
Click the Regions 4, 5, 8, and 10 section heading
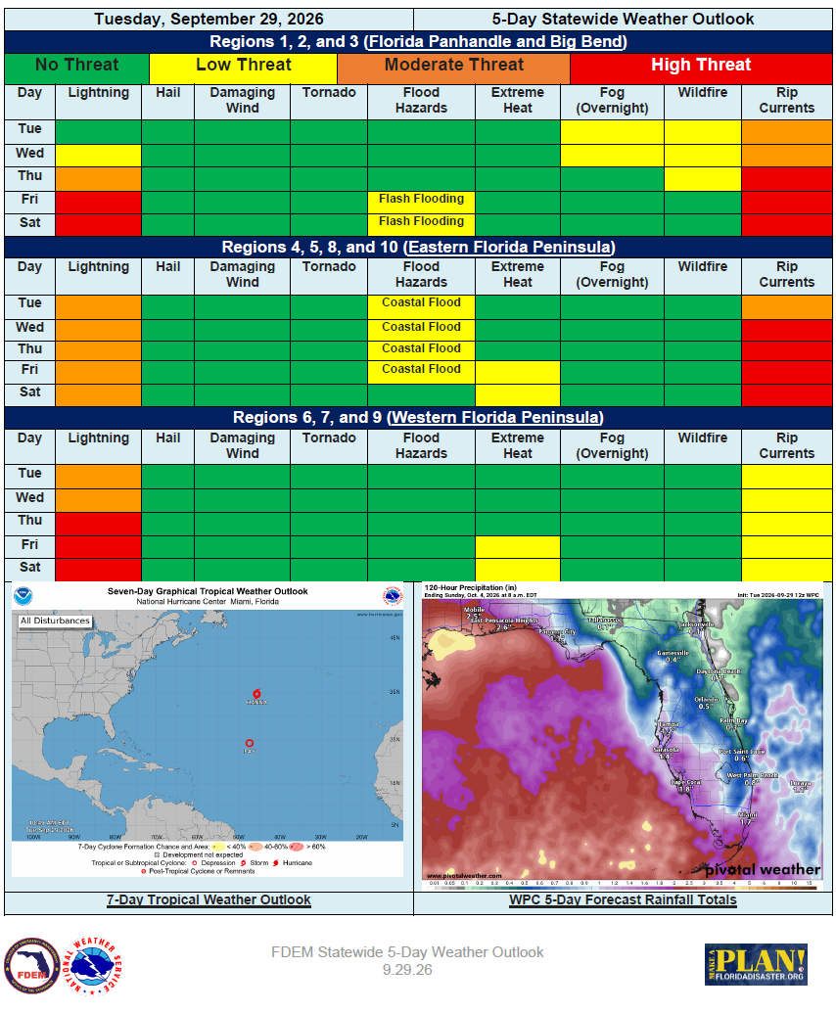point(418,248)
